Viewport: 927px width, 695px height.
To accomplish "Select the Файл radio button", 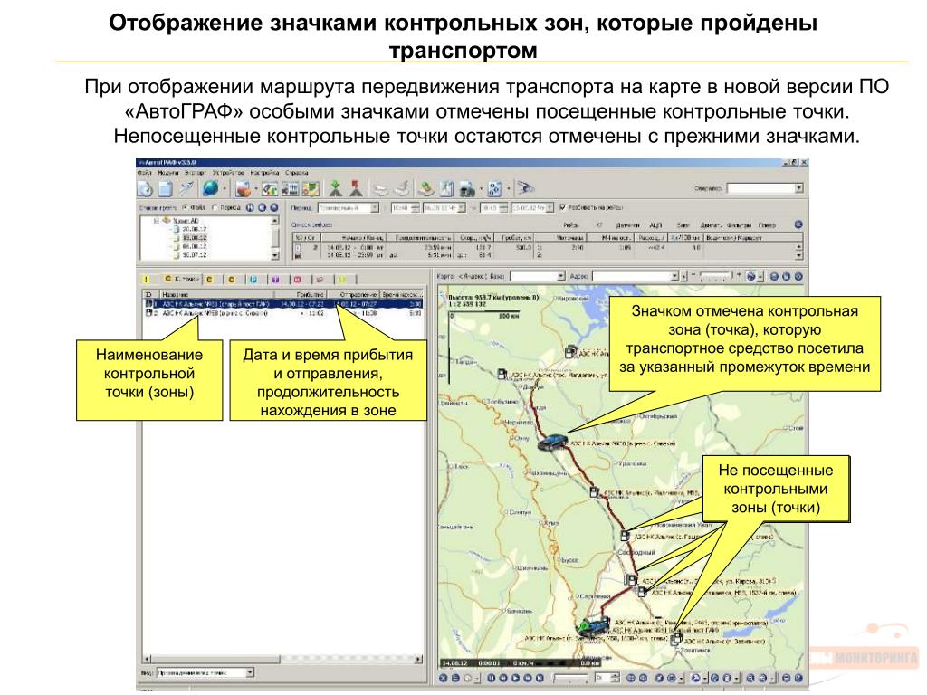I will coord(185,207).
